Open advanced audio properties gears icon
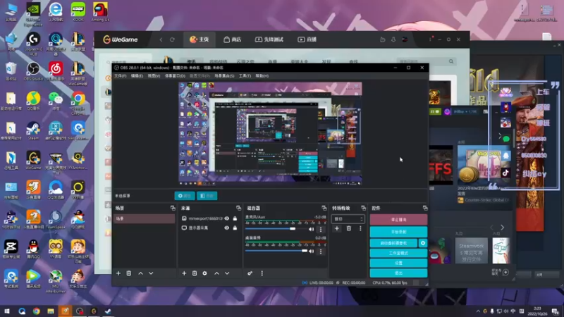Viewport: 564px width, 317px height. [x=250, y=273]
